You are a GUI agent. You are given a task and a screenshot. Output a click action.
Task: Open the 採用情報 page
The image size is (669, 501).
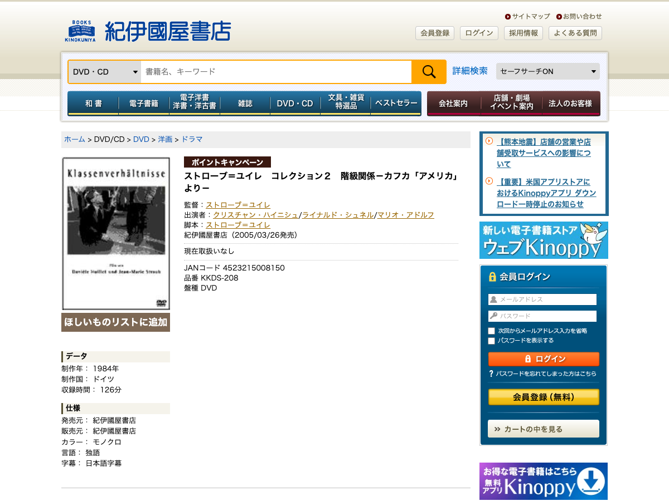click(523, 33)
